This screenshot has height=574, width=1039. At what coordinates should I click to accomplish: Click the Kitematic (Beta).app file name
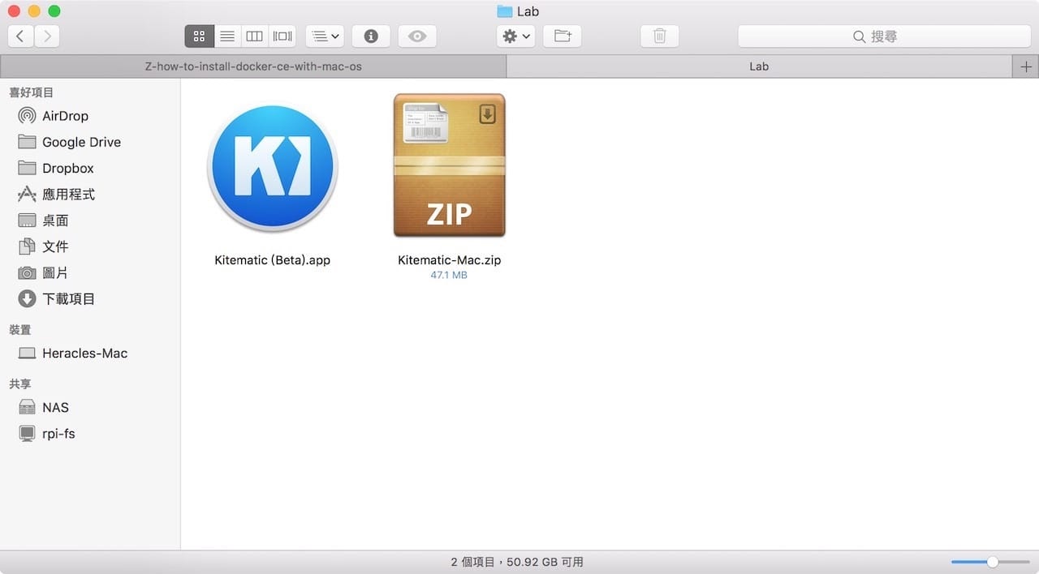[272, 260]
